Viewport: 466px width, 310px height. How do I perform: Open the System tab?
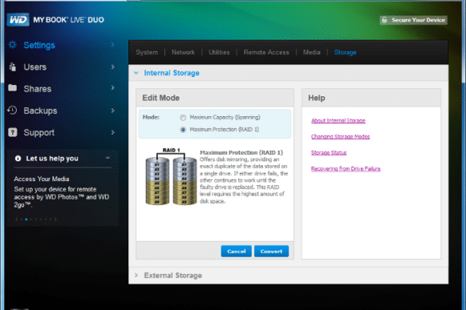pos(147,52)
